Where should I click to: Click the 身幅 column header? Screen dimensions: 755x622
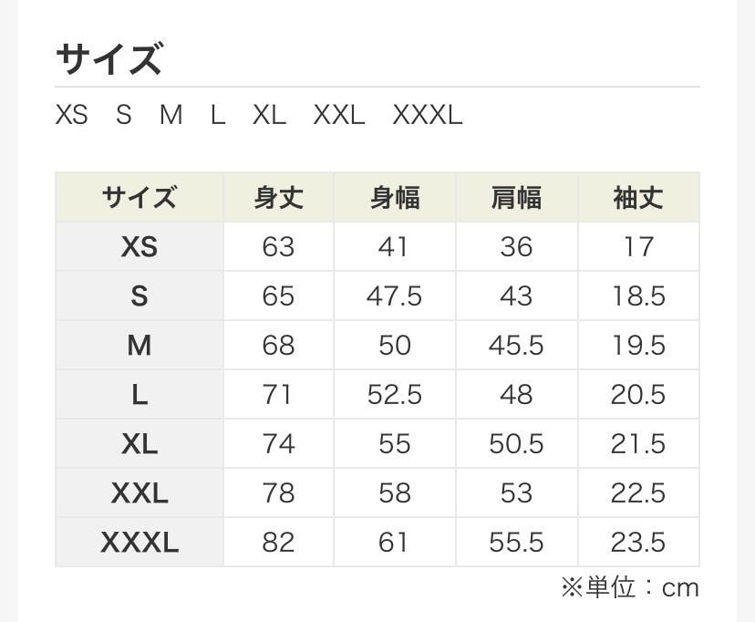tap(395, 197)
